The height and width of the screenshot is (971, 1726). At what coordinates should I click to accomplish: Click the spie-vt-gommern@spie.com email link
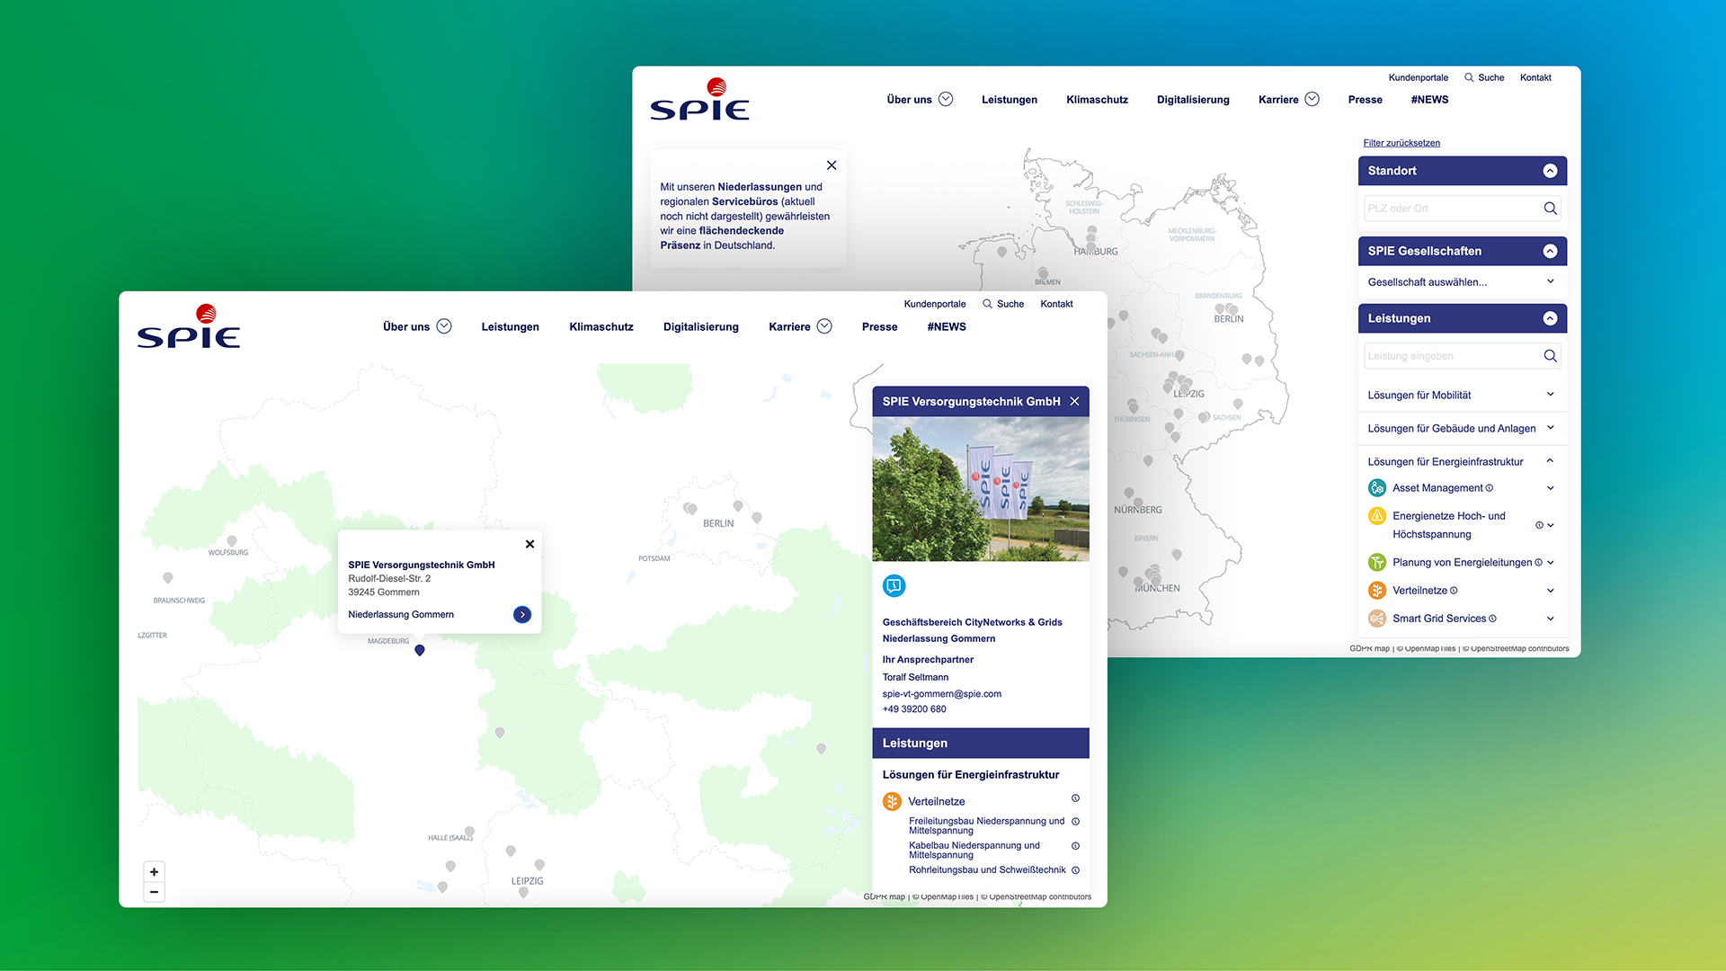pos(942,694)
